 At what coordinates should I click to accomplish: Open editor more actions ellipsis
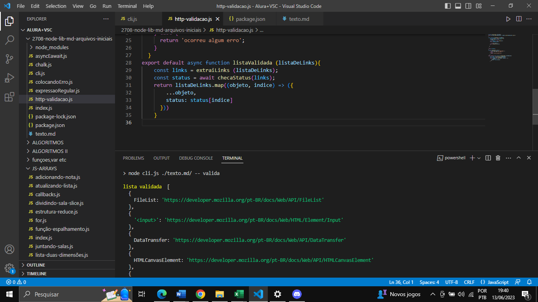[x=529, y=19]
